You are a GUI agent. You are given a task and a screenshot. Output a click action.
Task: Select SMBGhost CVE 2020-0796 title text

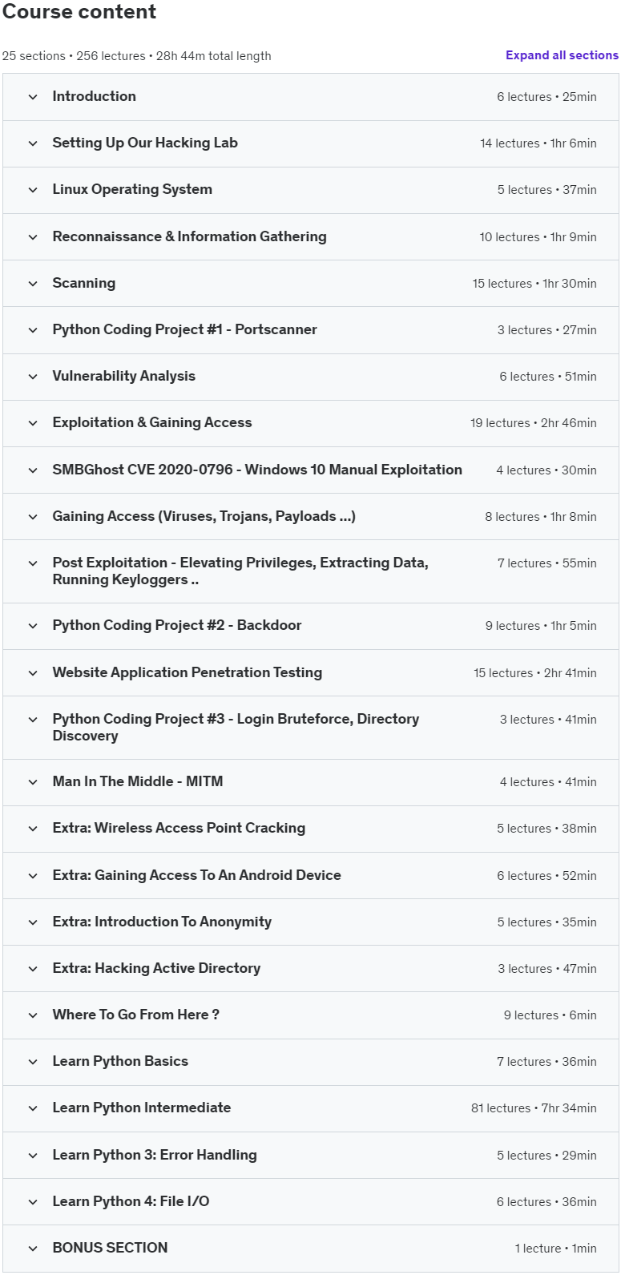click(x=257, y=470)
